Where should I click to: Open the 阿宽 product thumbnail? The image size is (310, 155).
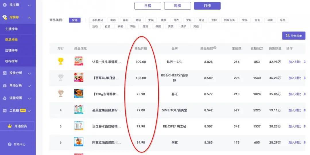coord(79,142)
